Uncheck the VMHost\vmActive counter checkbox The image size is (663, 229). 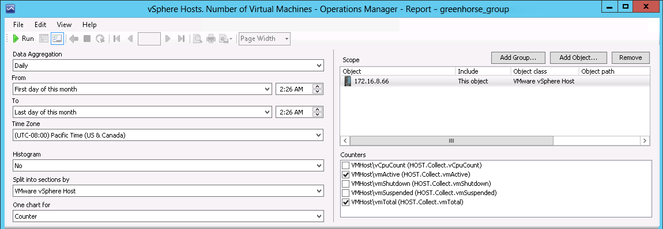[345, 174]
